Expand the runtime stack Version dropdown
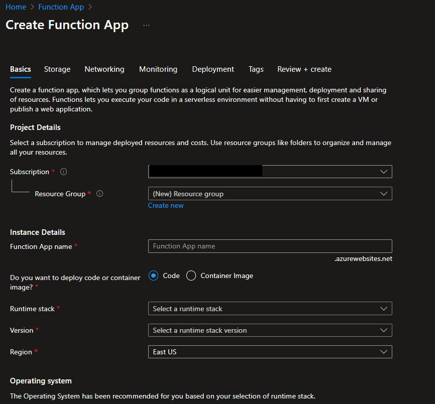Viewport: 435px width, 404px height. [x=270, y=330]
